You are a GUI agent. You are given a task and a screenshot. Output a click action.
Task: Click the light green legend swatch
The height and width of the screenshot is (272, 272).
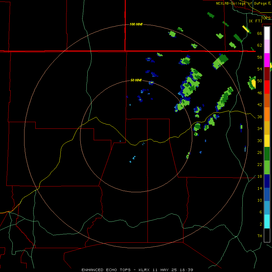pyautogui.click(x=267, y=167)
